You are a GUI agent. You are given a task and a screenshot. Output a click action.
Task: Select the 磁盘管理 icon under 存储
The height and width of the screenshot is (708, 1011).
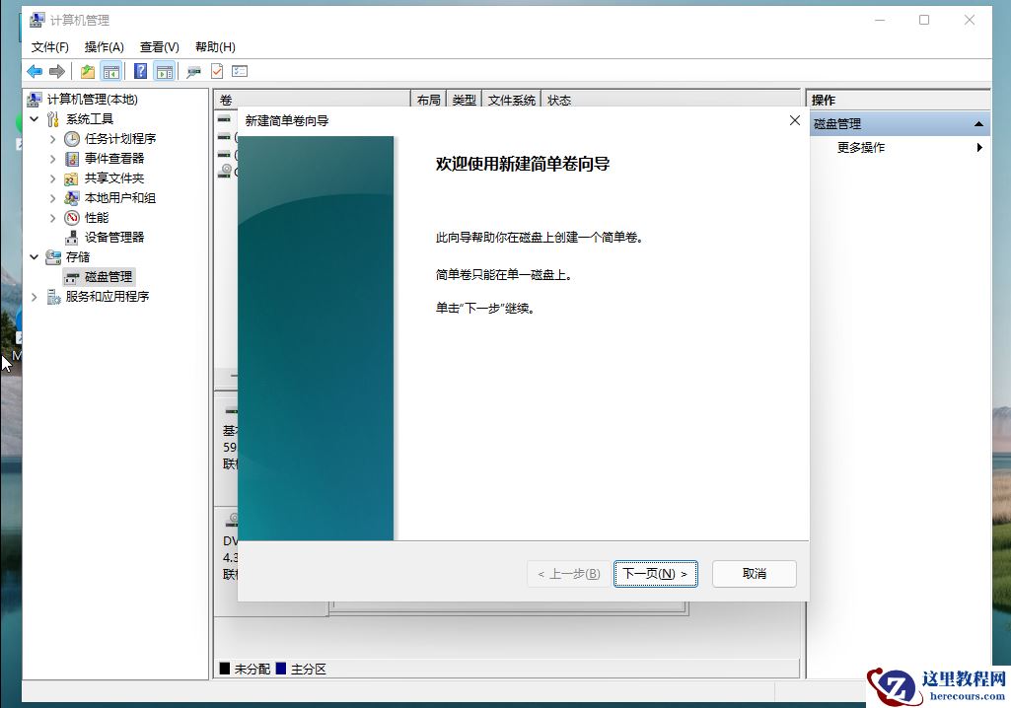pos(73,276)
